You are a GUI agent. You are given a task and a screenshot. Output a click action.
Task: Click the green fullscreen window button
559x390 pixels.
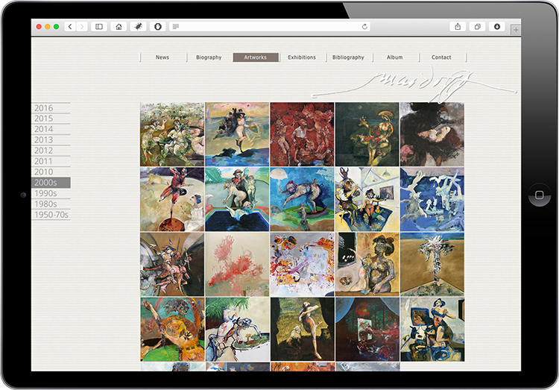[56, 26]
